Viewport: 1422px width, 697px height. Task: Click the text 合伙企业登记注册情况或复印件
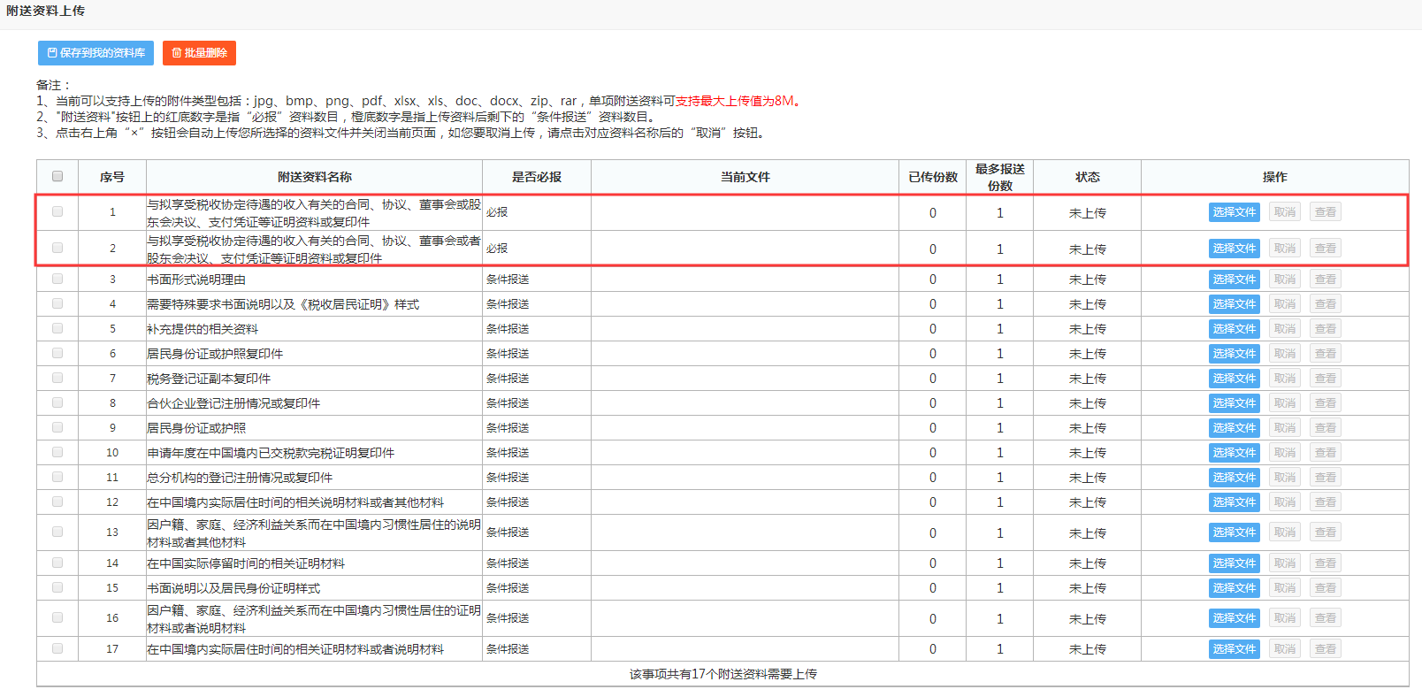[233, 403]
